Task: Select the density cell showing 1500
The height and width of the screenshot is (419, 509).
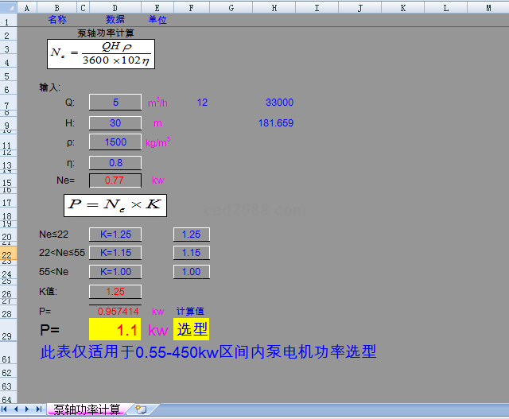Action: pos(115,142)
